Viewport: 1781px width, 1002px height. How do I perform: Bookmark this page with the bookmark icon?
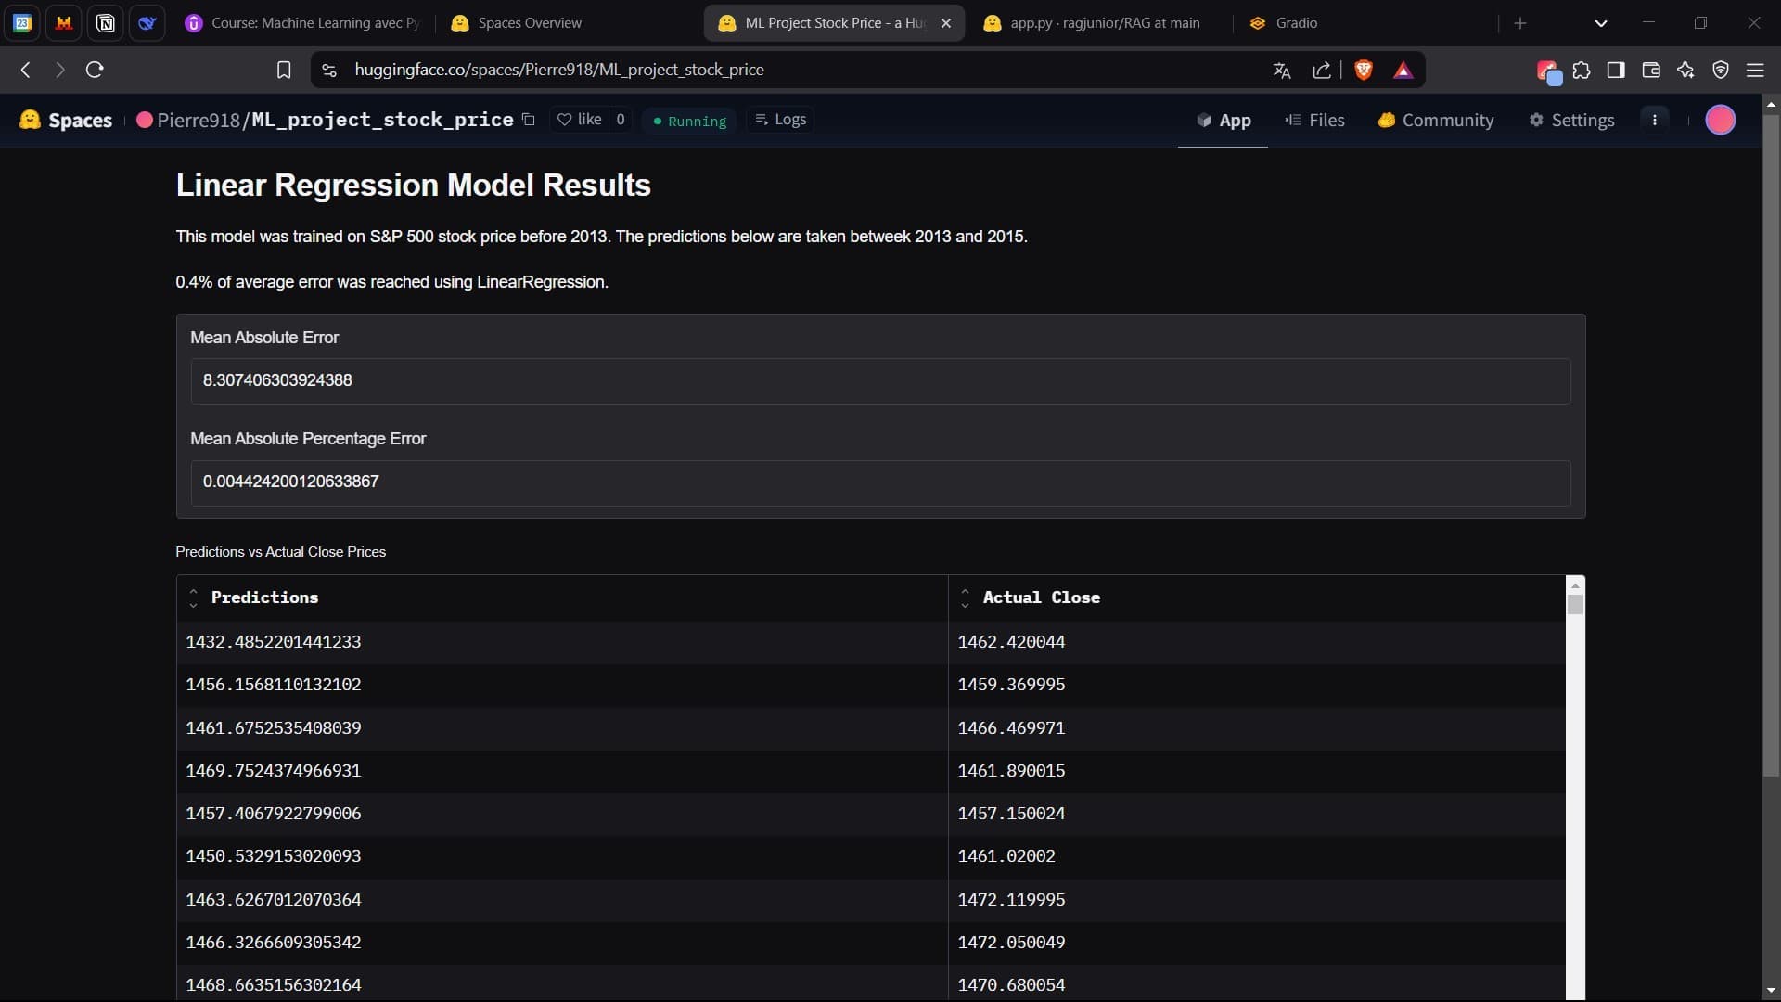[284, 70]
